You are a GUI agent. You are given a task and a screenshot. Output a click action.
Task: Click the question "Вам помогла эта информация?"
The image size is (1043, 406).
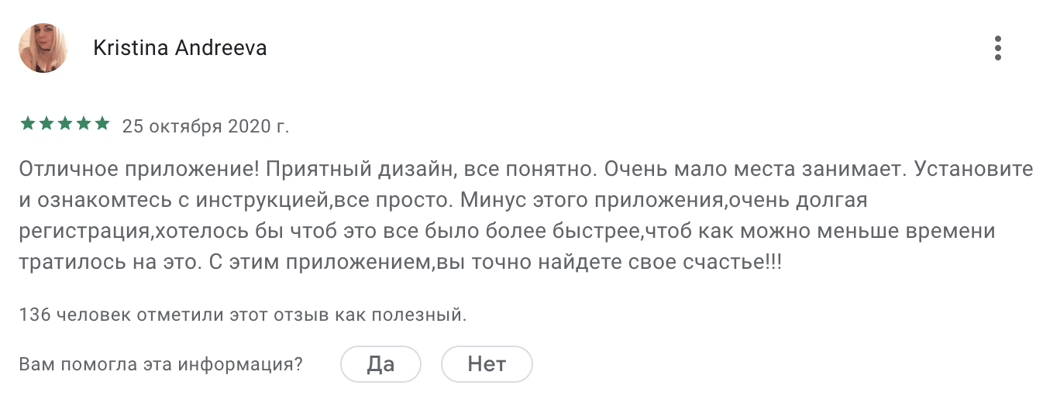pos(161,364)
